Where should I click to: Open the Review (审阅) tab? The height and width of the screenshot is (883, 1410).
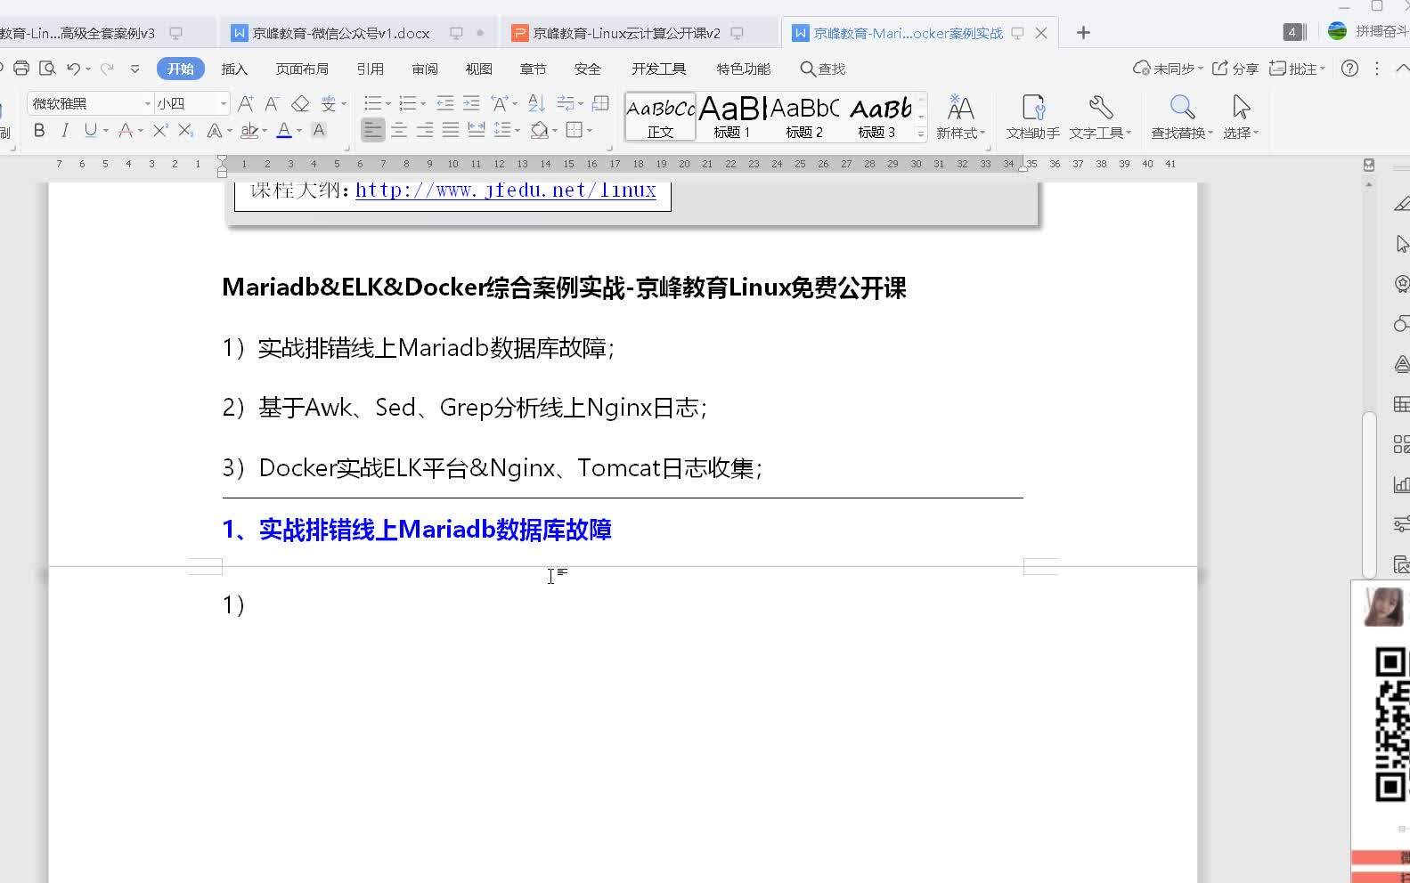click(425, 69)
